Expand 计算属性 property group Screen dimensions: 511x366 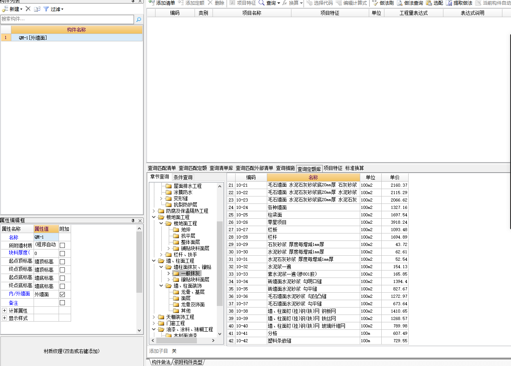pyautogui.click(x=4, y=311)
